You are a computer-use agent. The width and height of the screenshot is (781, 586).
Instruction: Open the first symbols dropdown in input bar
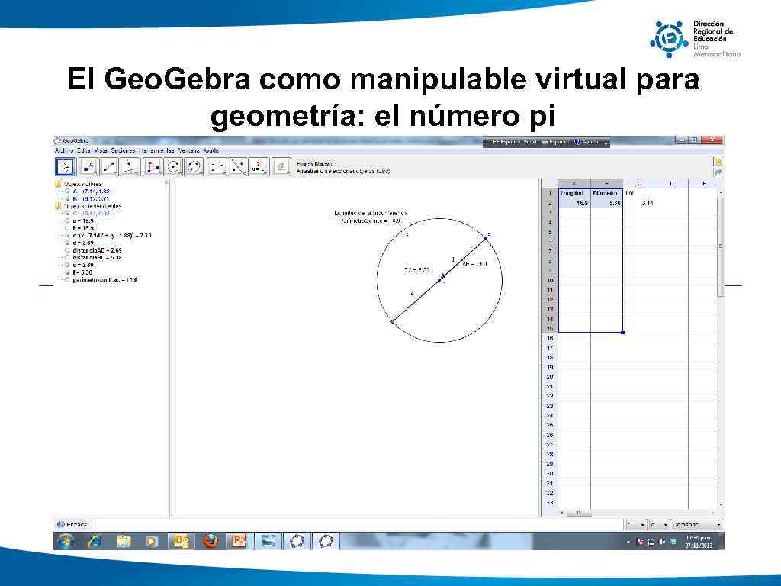(x=636, y=525)
